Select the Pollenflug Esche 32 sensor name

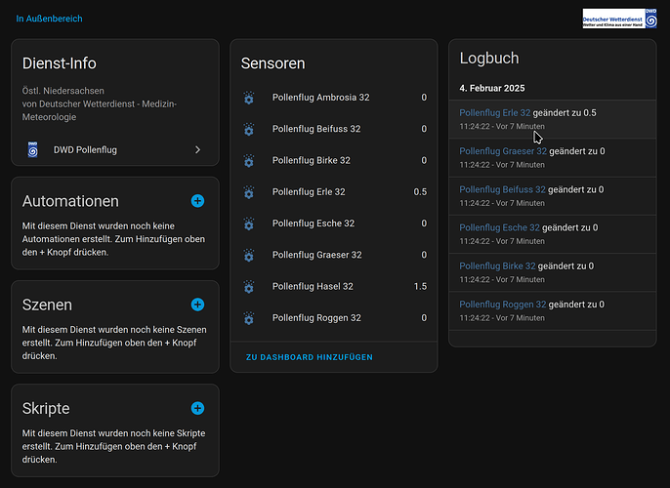point(314,224)
